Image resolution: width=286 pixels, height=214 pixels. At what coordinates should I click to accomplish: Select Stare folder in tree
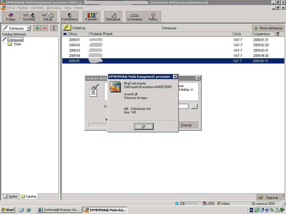point(17,44)
